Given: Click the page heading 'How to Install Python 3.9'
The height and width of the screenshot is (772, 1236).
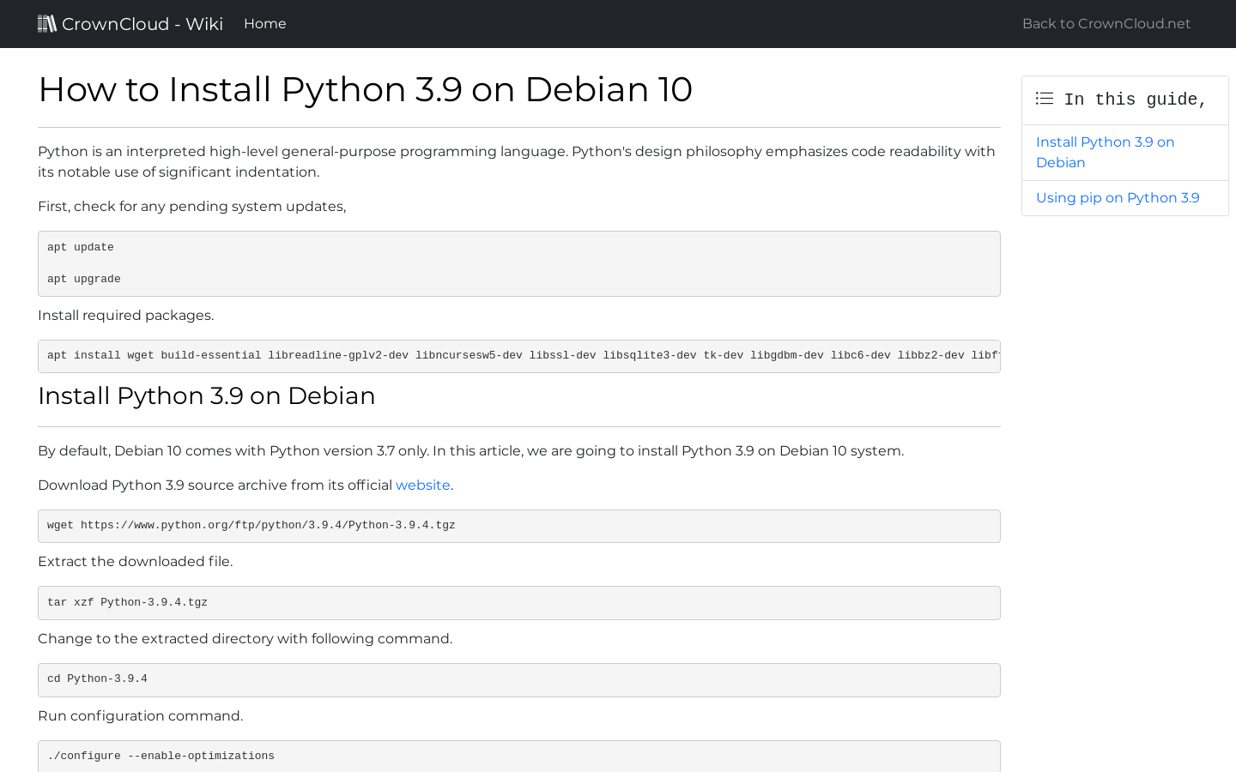Looking at the screenshot, I should (365, 89).
